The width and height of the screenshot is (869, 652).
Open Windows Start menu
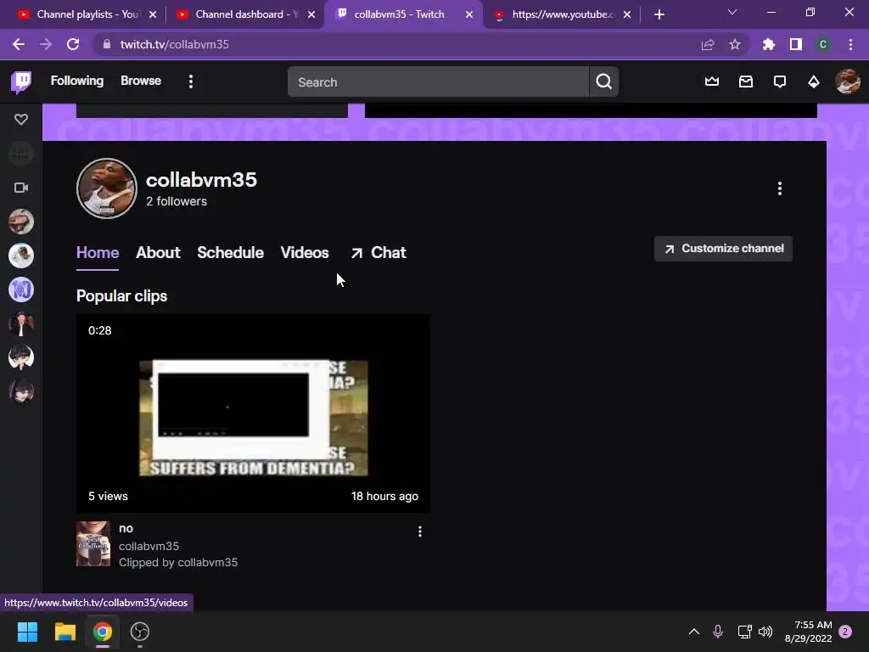coord(27,632)
